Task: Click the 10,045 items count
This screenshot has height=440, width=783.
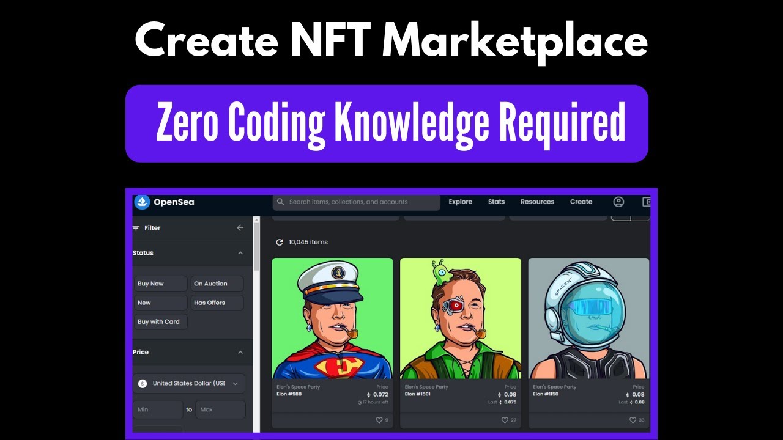Action: point(308,242)
